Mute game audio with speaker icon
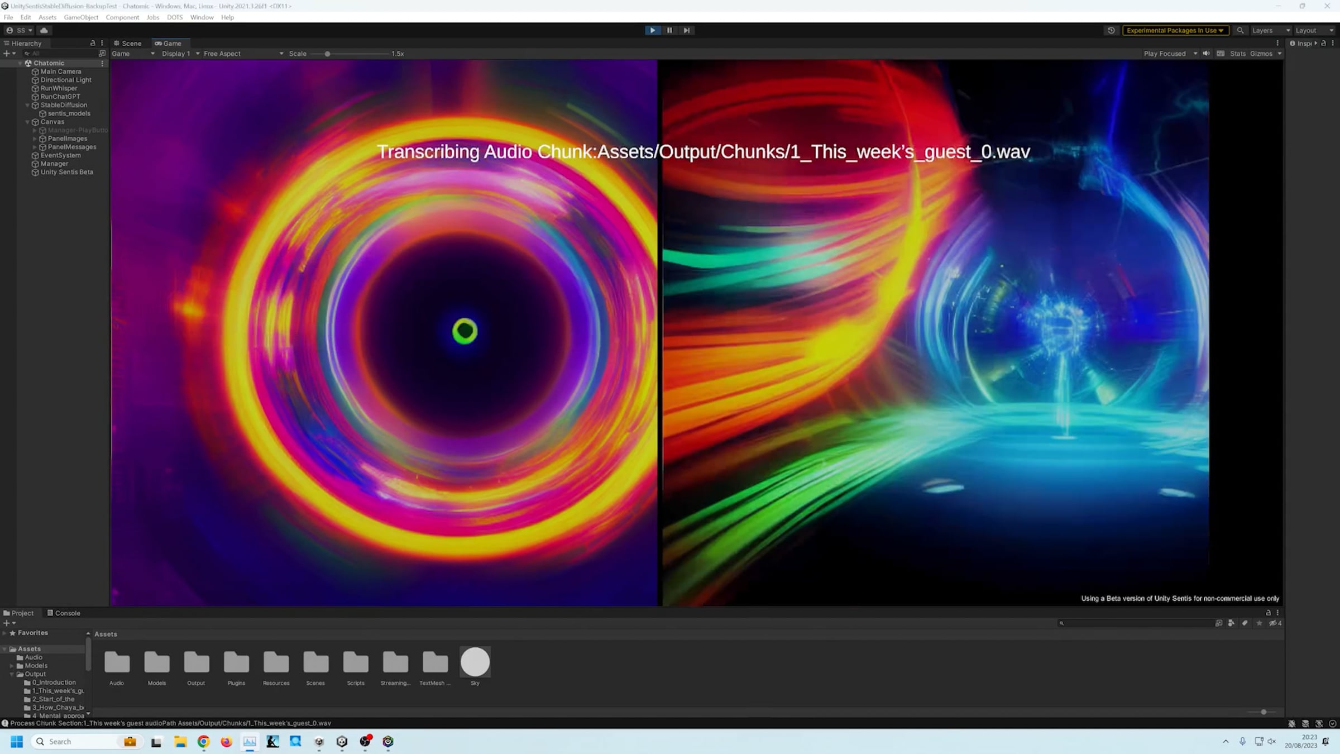Viewport: 1340px width, 754px height. pos(1206,54)
